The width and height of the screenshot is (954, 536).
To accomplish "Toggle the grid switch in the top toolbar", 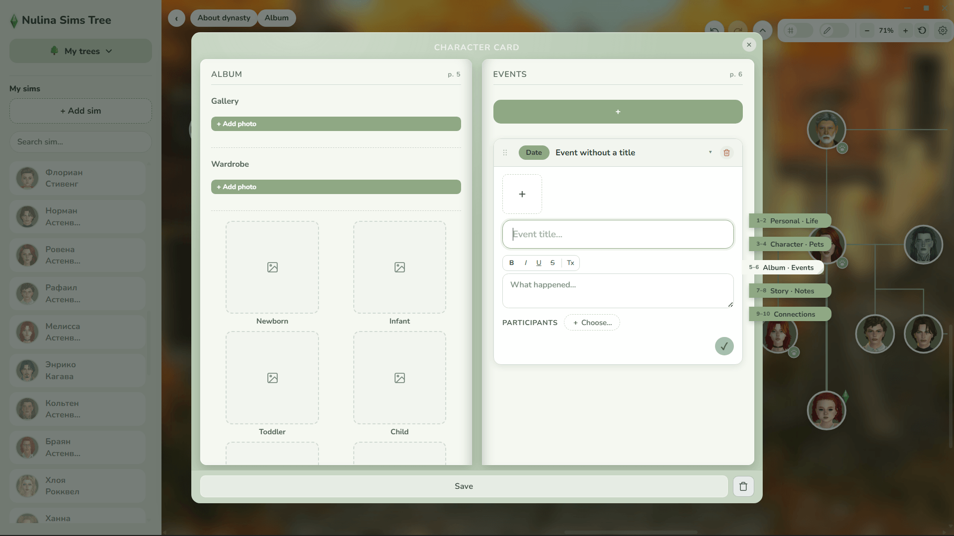I will tap(798, 30).
